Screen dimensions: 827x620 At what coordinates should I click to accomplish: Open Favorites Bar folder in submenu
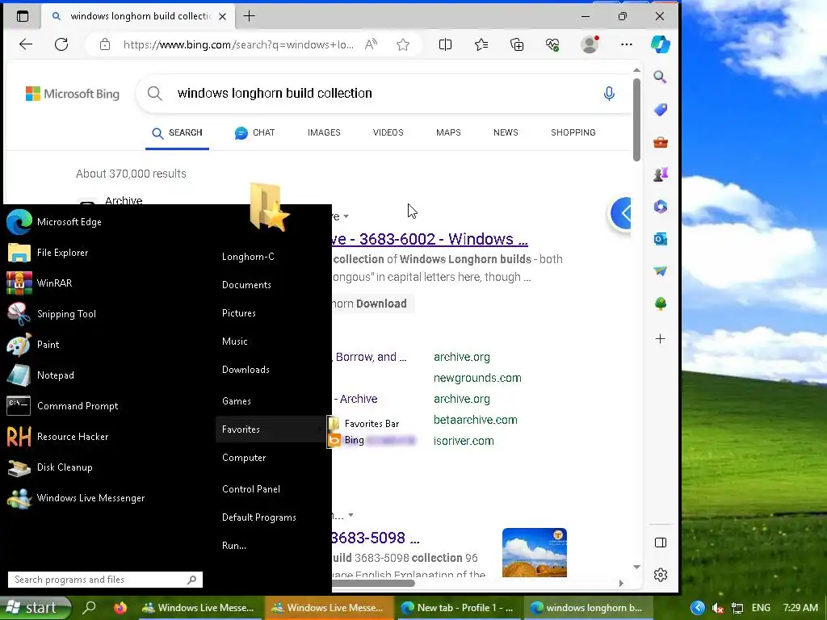tap(364, 423)
